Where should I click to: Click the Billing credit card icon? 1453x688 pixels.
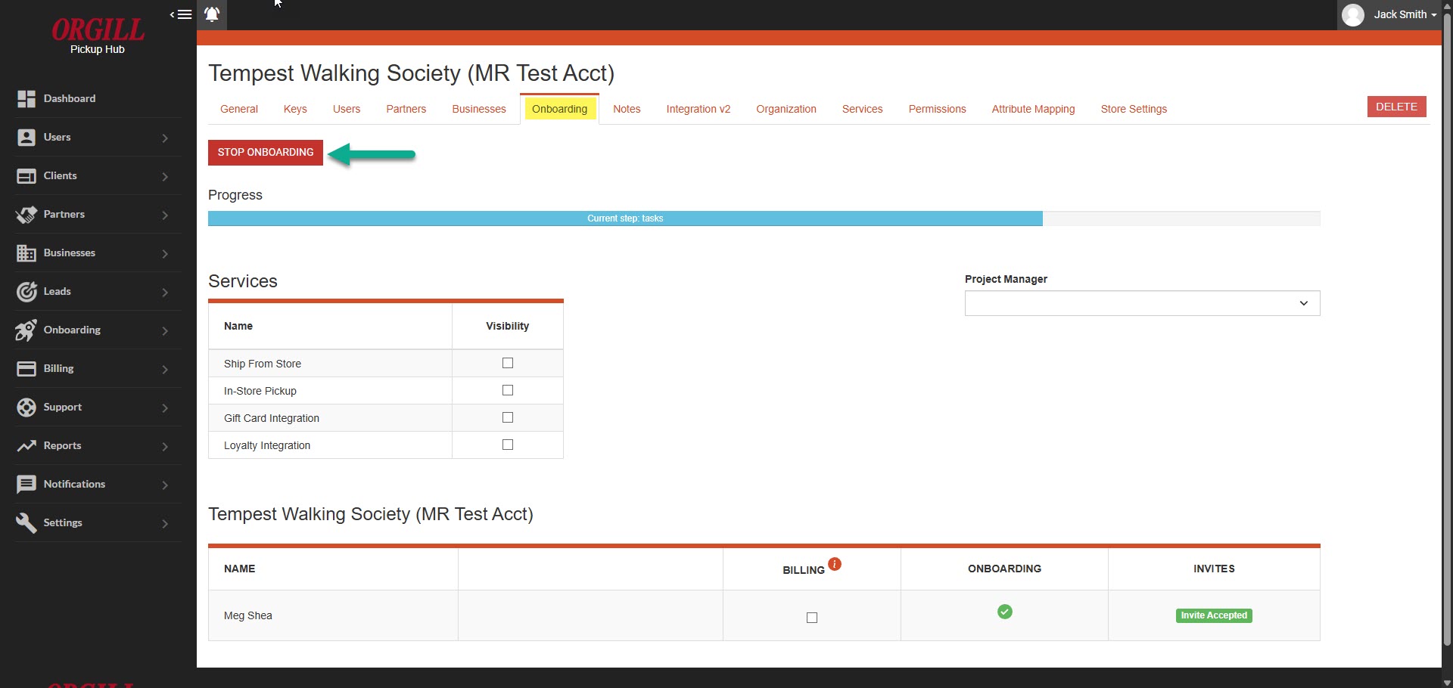26,369
